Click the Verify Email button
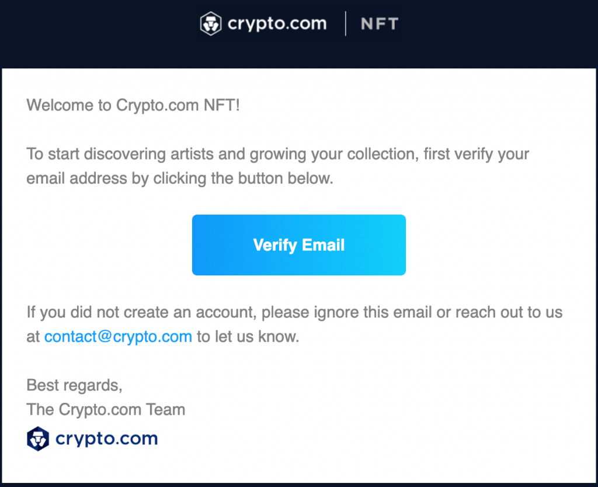Viewport: 598px width, 487px height. (x=298, y=244)
